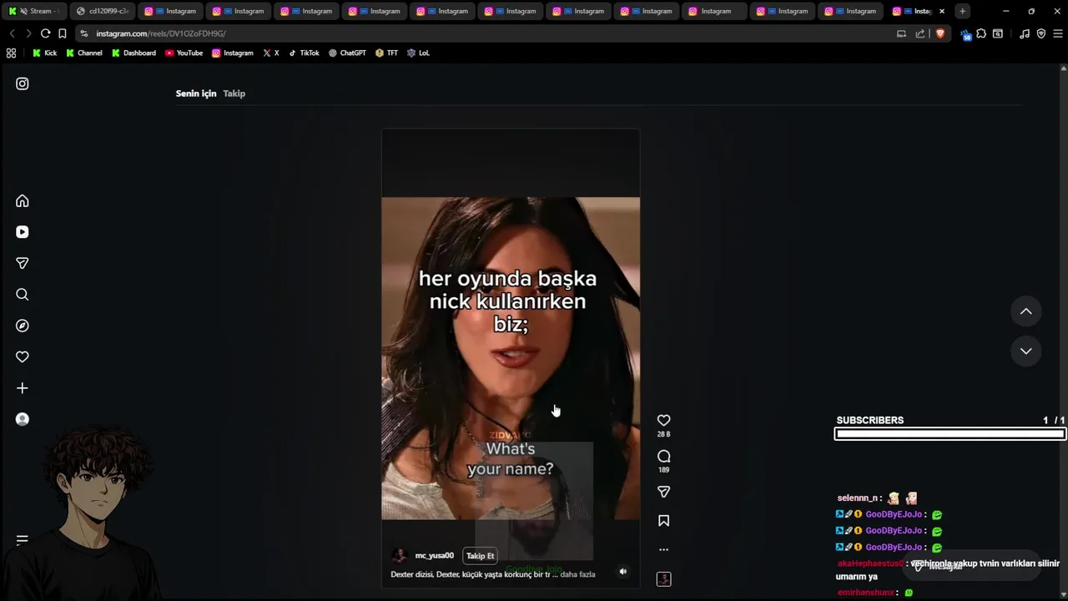This screenshot has height=601, width=1068.
Task: Close the active Instagram tab
Action: (942, 11)
